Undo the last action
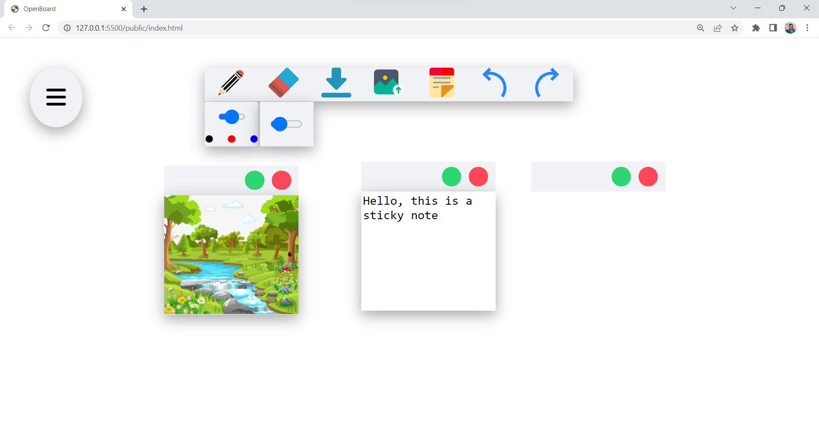 (x=494, y=83)
